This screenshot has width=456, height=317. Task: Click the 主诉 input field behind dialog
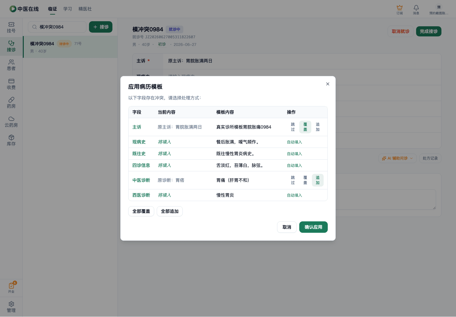pyautogui.click(x=302, y=61)
